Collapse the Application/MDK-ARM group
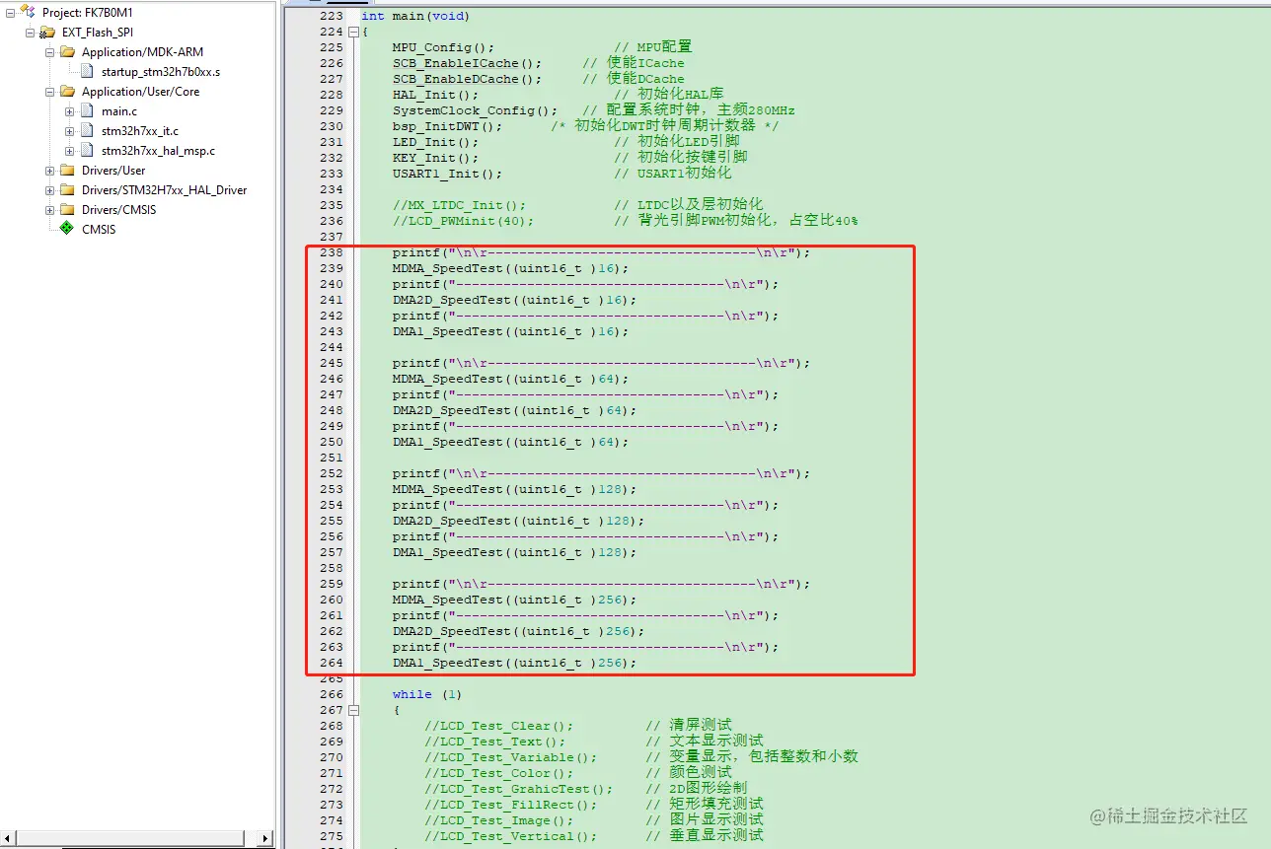Image resolution: width=1271 pixels, height=849 pixels. click(x=50, y=52)
